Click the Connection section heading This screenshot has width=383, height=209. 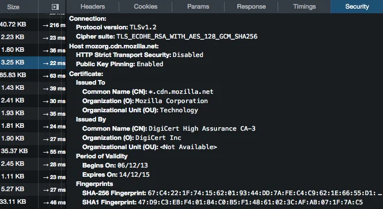[x=88, y=18]
